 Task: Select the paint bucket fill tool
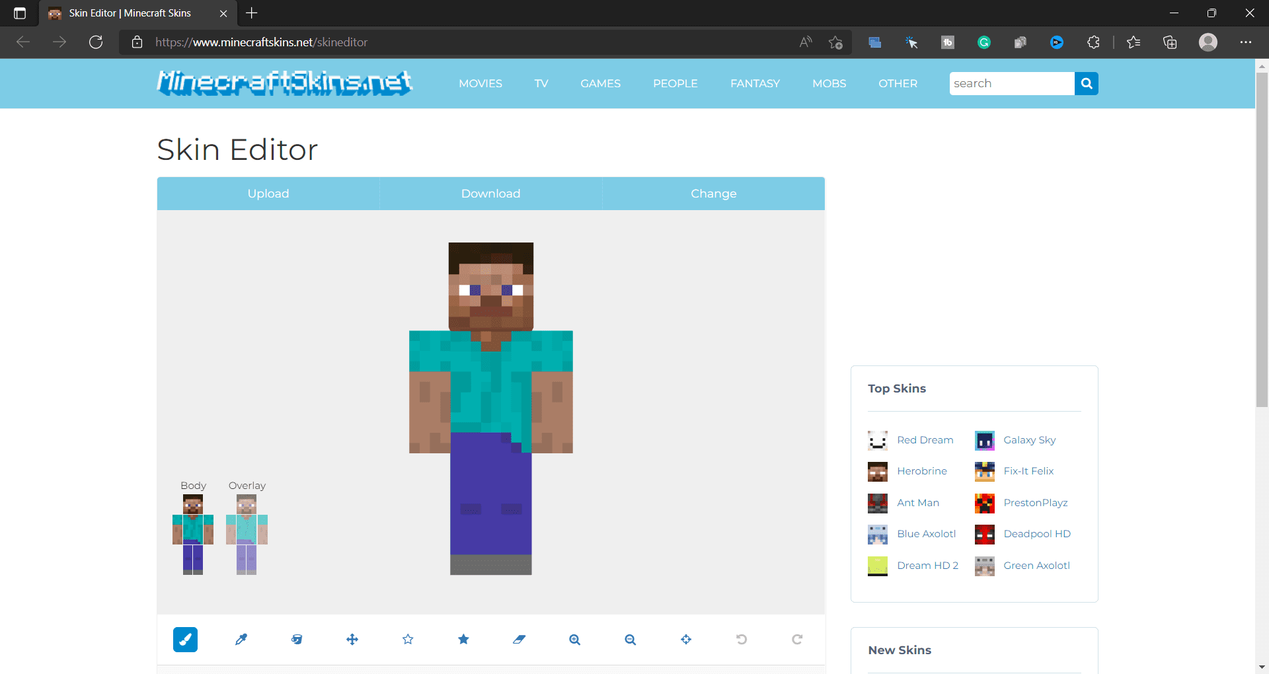297,639
